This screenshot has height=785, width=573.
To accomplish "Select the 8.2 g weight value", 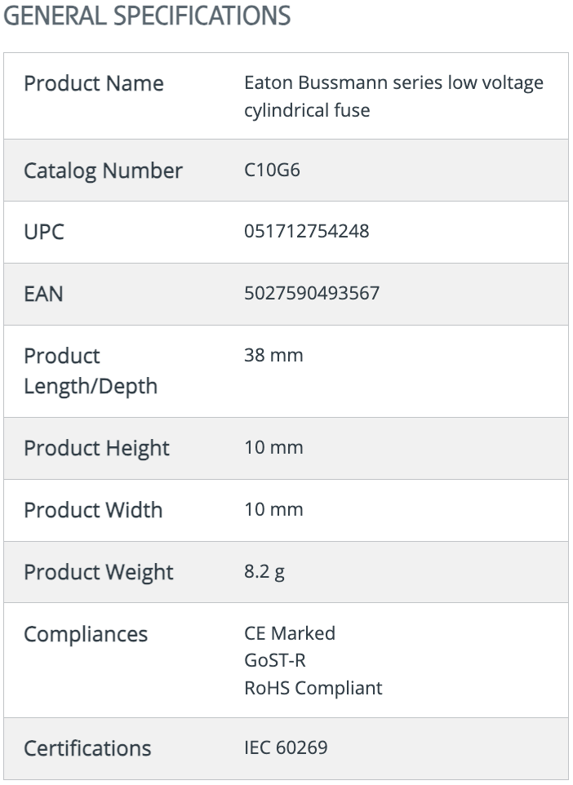I will (x=264, y=571).
